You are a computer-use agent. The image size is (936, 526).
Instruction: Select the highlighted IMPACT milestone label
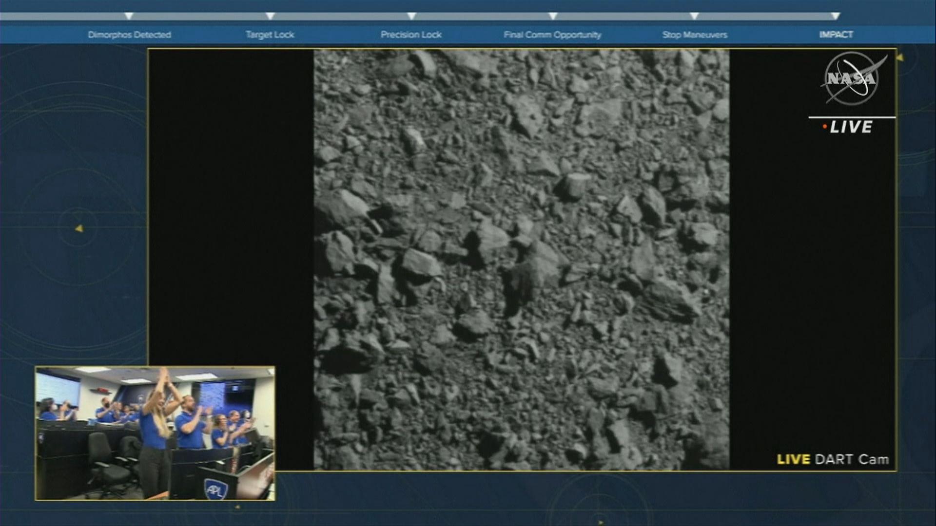point(836,35)
